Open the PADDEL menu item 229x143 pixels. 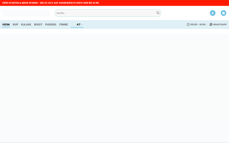51,24
